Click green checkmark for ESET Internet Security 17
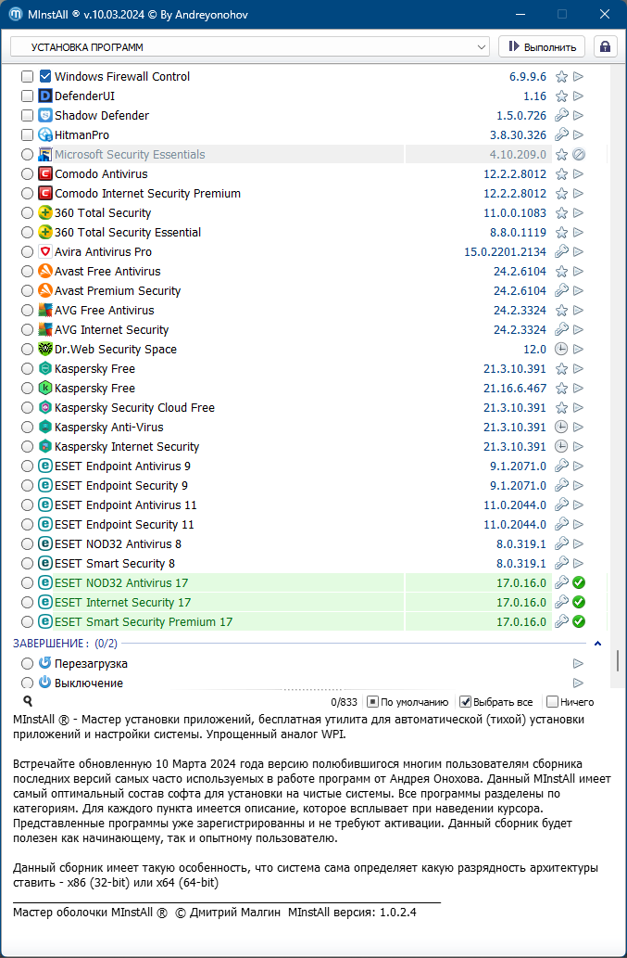Screen dimensions: 627x958 (579, 603)
